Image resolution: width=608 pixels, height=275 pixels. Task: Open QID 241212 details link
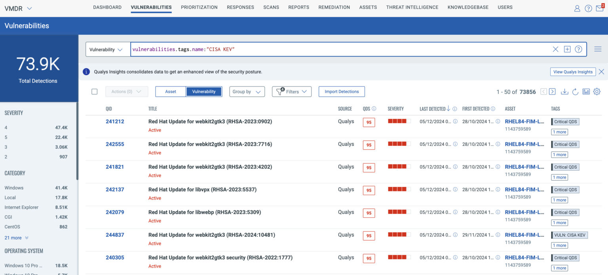tap(115, 121)
